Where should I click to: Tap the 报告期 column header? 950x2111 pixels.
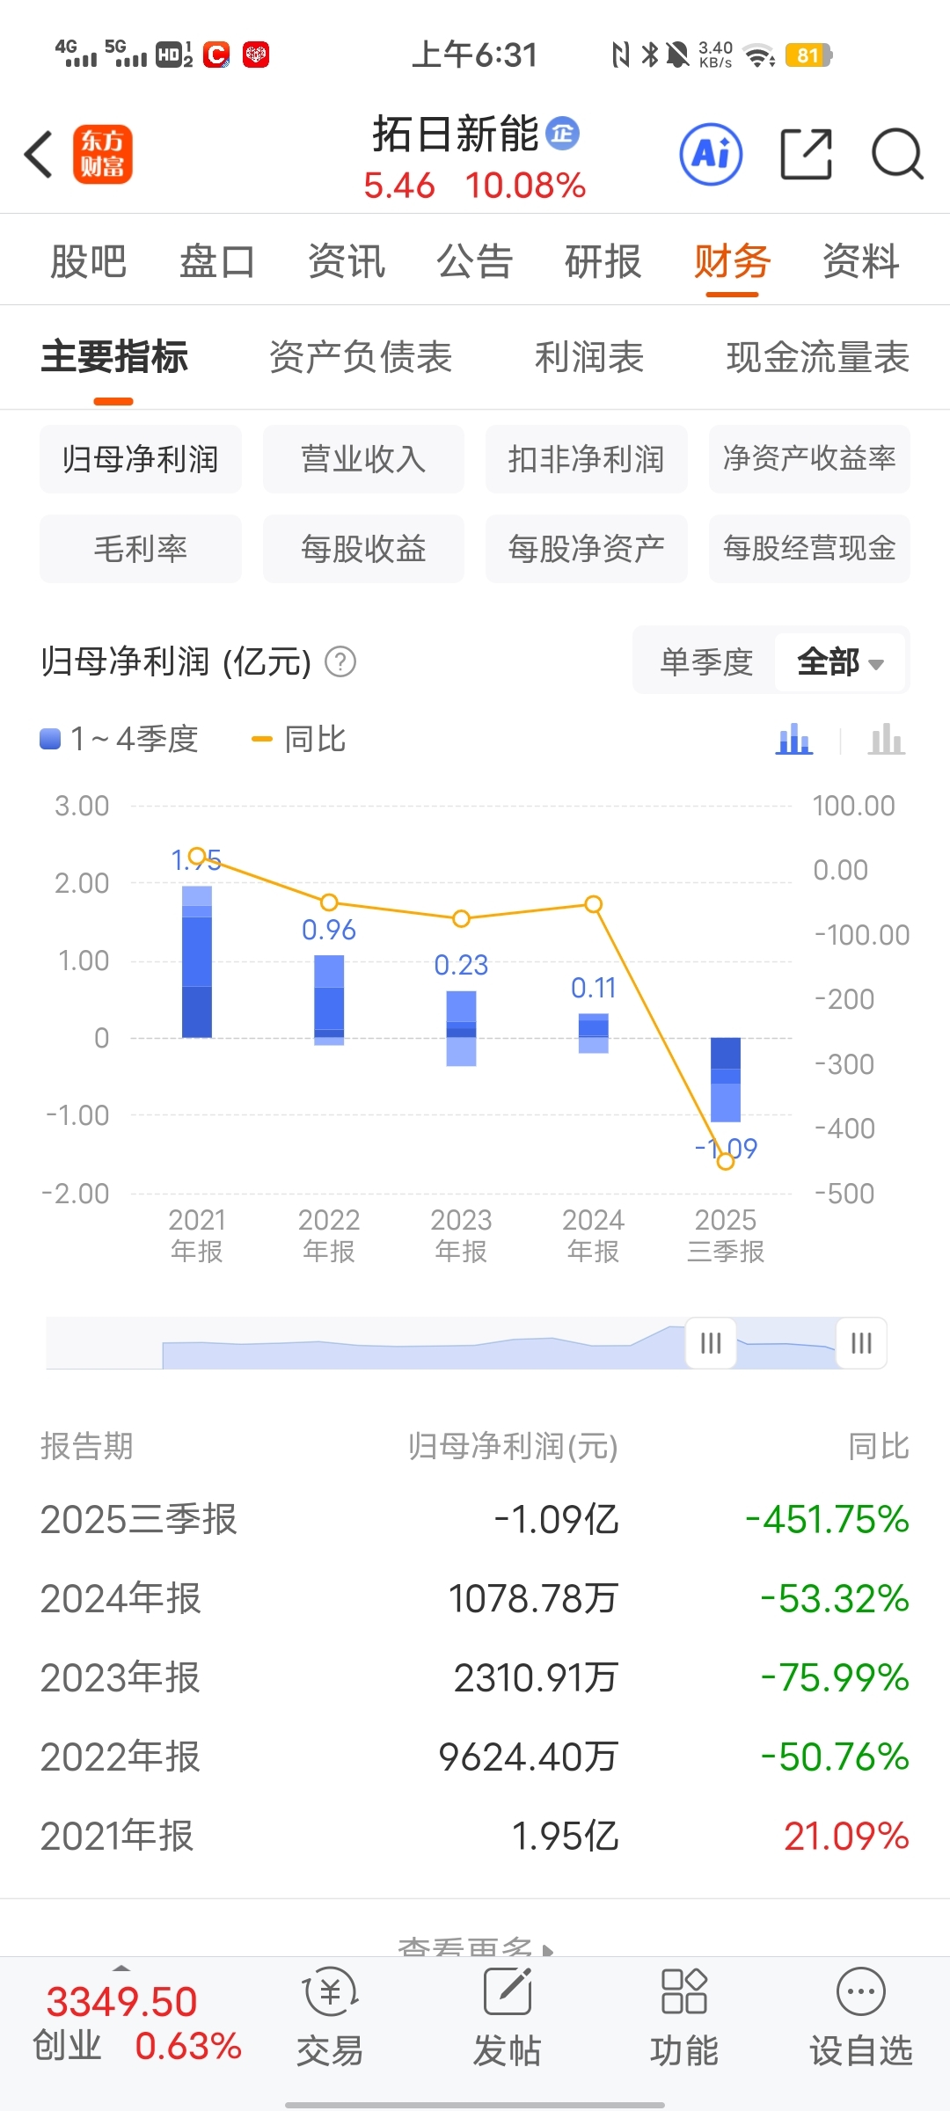(86, 1446)
